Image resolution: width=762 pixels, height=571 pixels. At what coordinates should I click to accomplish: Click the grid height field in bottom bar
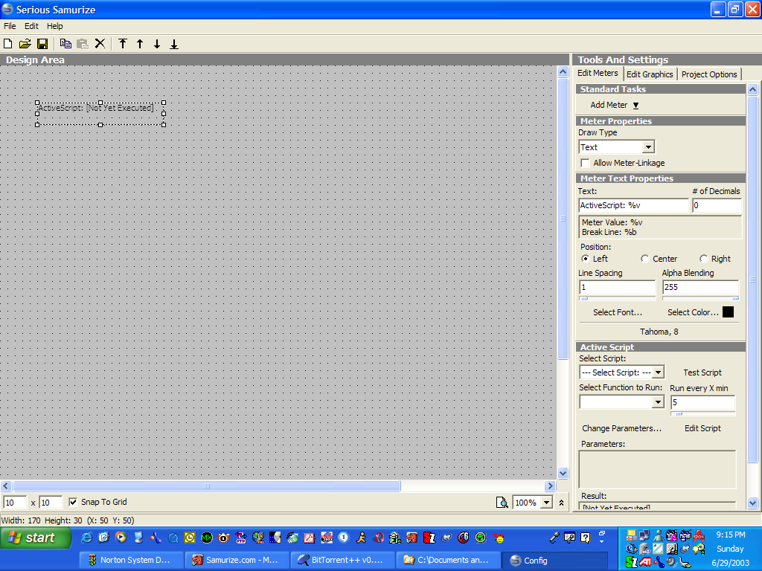tap(51, 503)
